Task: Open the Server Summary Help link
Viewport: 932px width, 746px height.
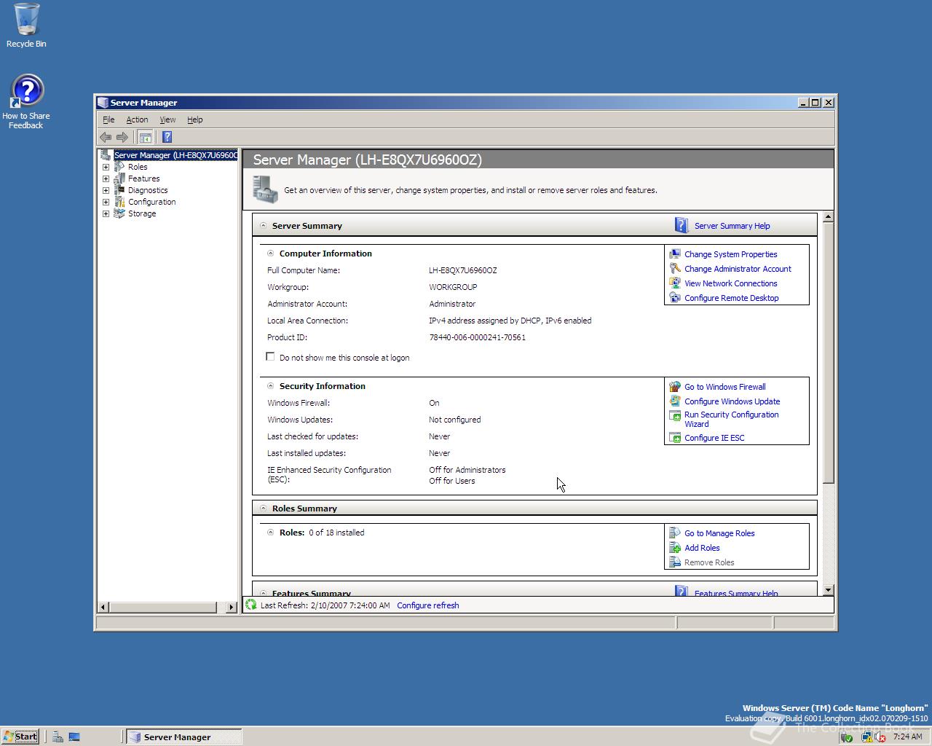Action: 732,226
